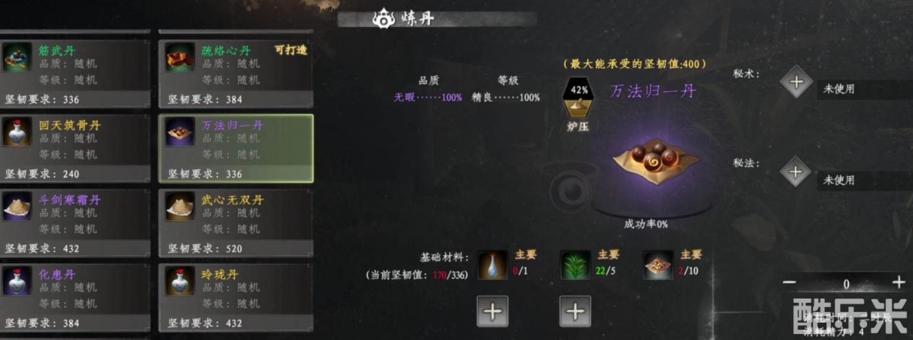Open the 斗剑寒霜丹 recipe icon
Image resolution: width=913 pixels, height=340 pixels.
pos(17,206)
